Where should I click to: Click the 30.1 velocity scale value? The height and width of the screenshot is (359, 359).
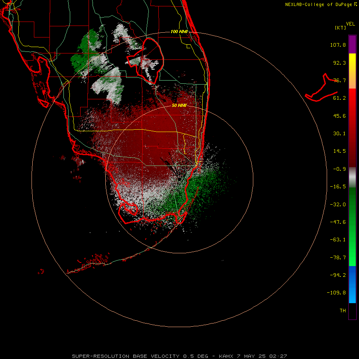pos(339,134)
